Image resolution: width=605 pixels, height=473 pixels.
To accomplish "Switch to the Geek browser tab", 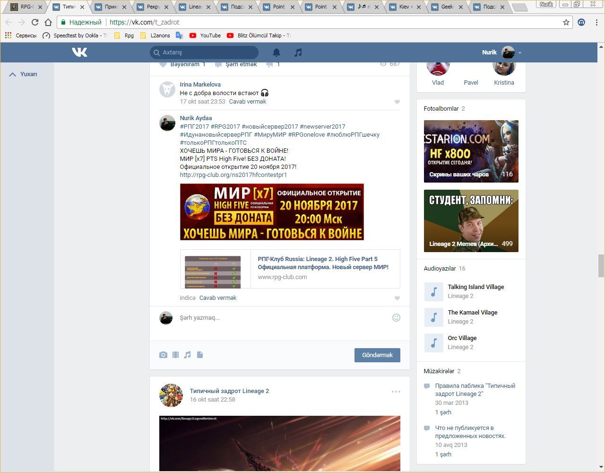I will (447, 7).
